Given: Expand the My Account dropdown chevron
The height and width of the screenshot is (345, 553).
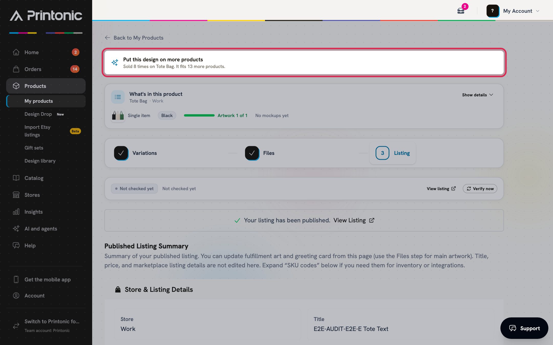Looking at the screenshot, I should (538, 11).
